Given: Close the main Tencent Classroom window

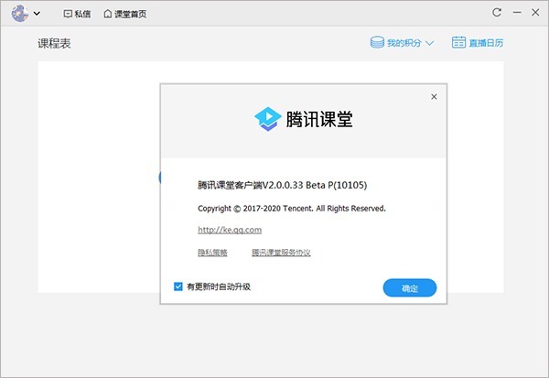Looking at the screenshot, I should point(535,13).
